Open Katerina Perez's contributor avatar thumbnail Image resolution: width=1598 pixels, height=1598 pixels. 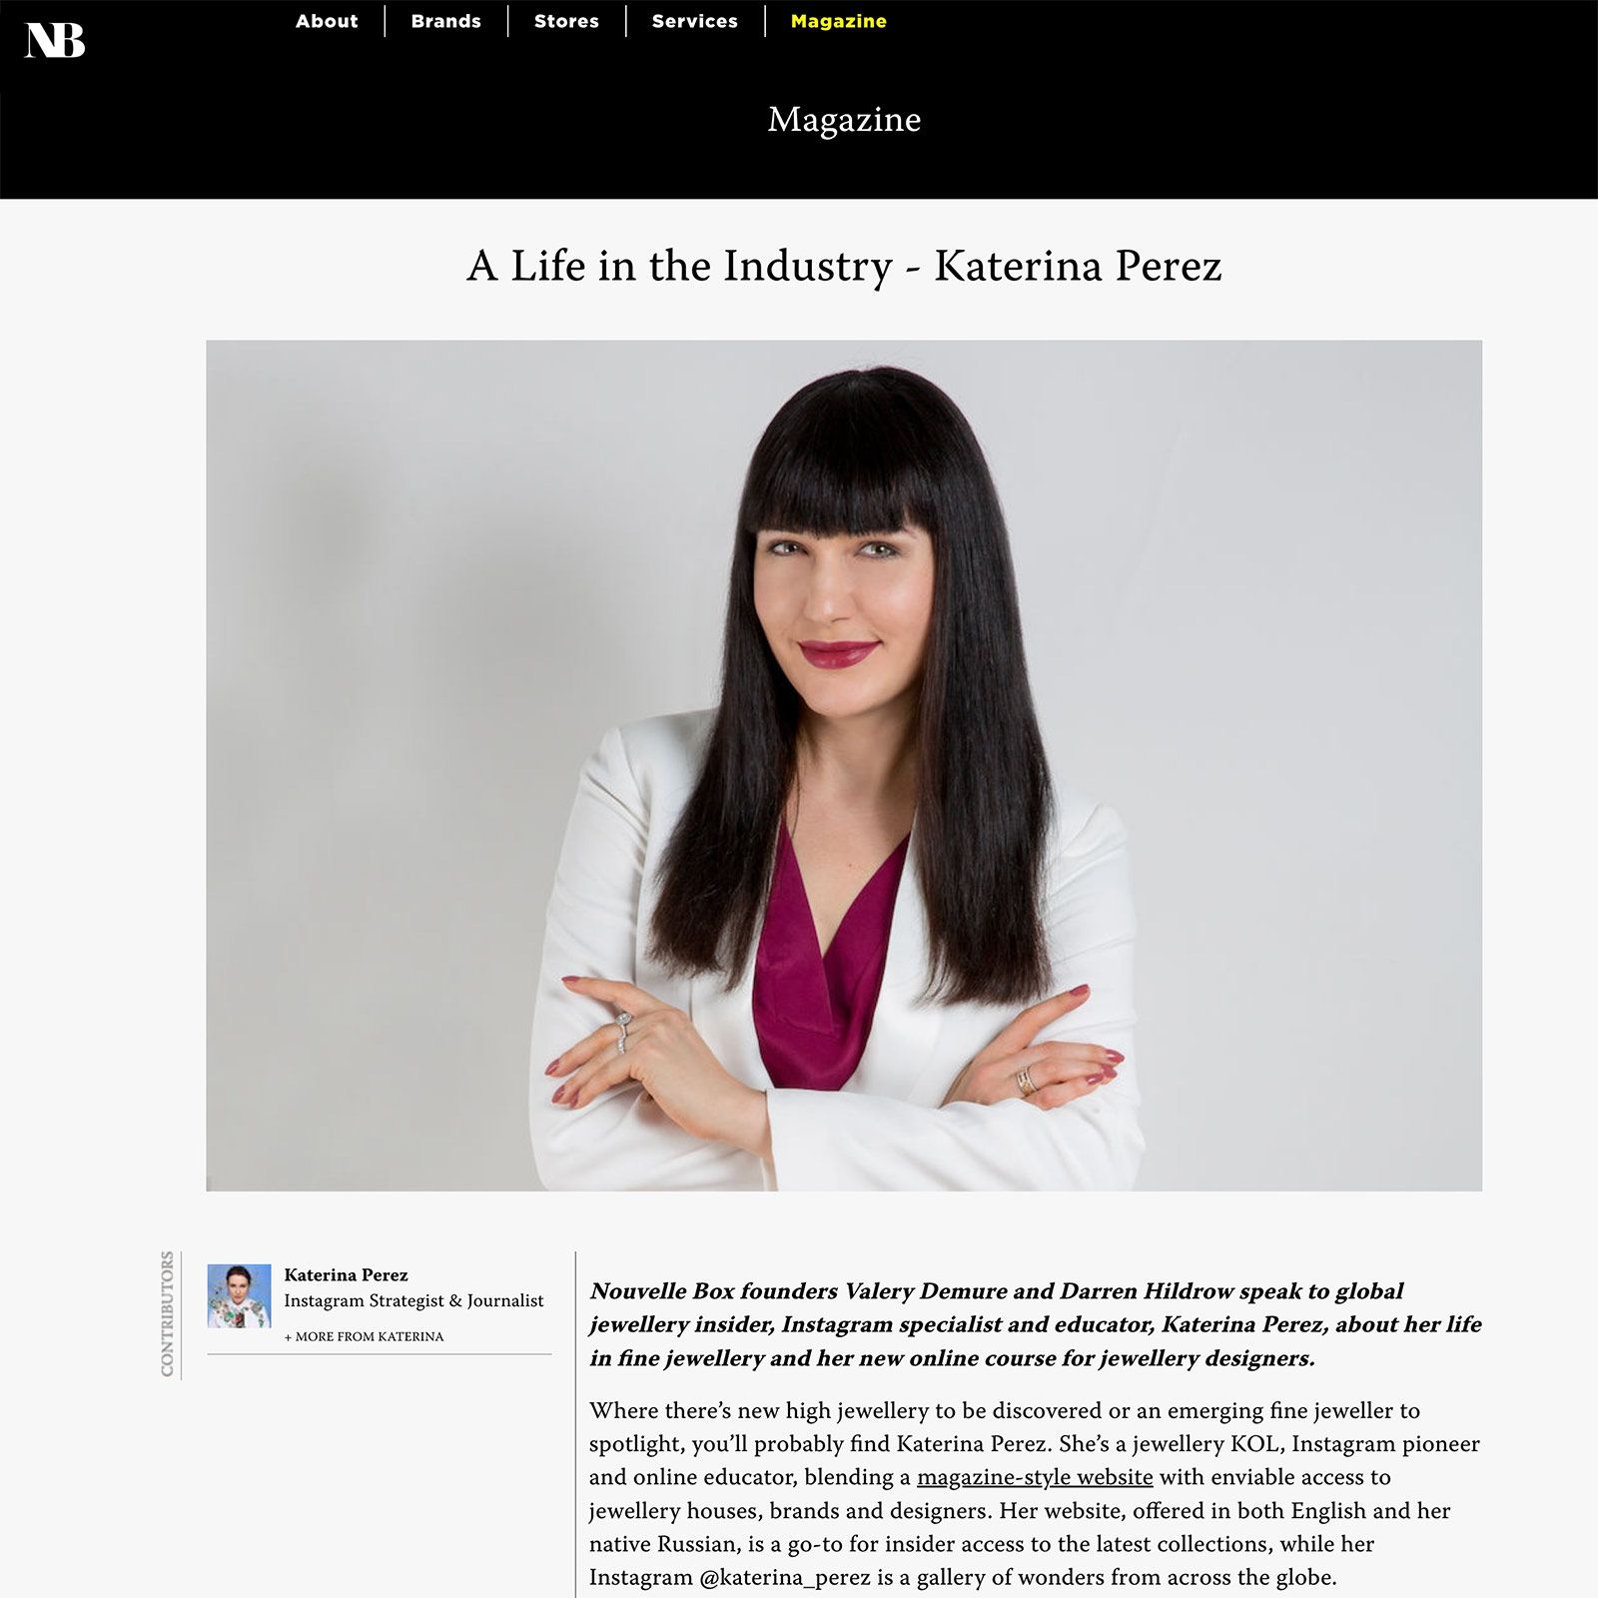click(x=239, y=1295)
